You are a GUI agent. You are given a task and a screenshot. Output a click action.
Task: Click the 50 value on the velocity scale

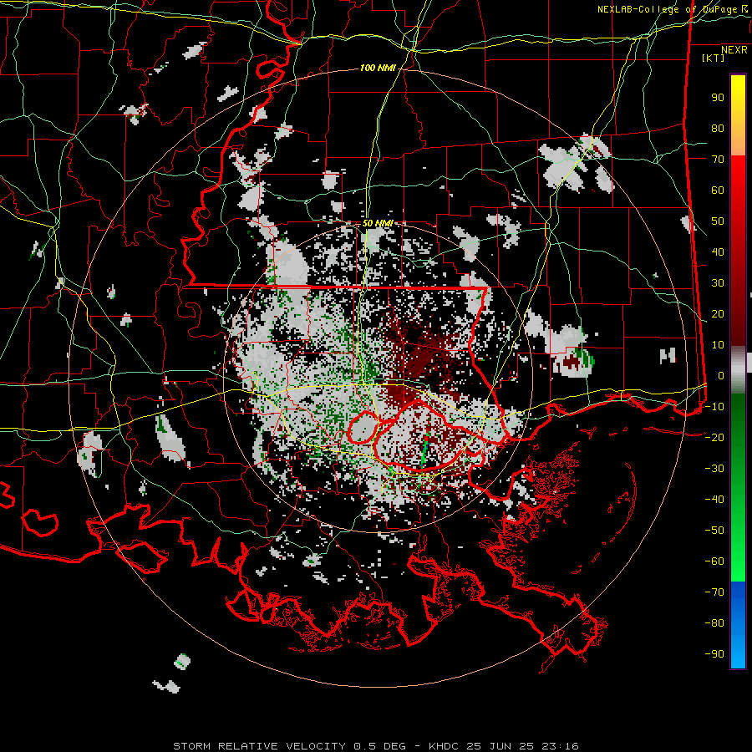[x=718, y=221]
